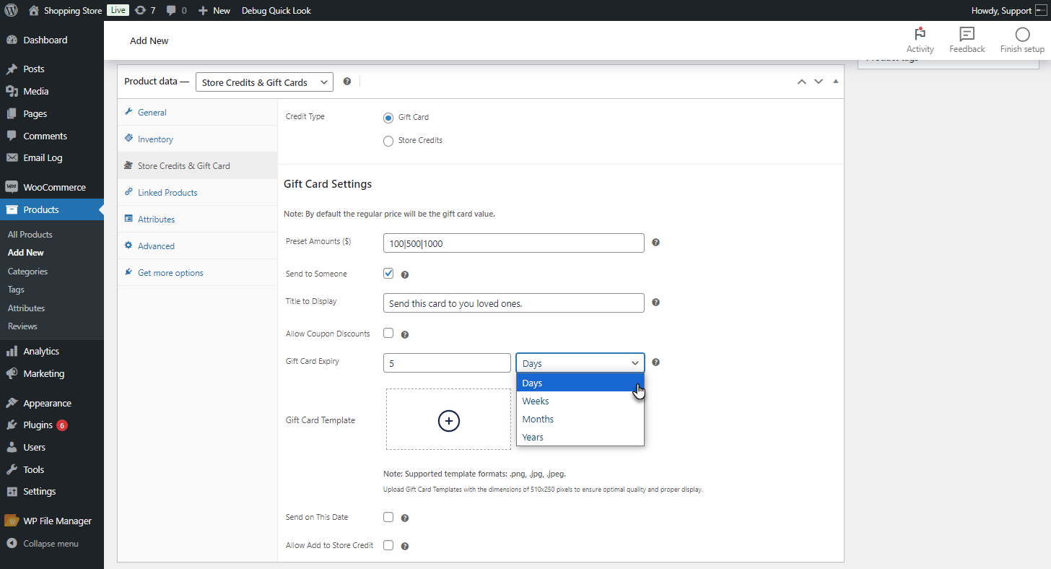The image size is (1051, 569).
Task: Click the Media sidebar icon
Action: [x=12, y=91]
